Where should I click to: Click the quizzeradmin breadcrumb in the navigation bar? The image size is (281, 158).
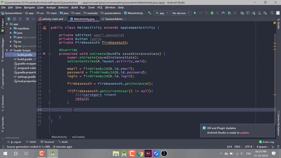111,13
